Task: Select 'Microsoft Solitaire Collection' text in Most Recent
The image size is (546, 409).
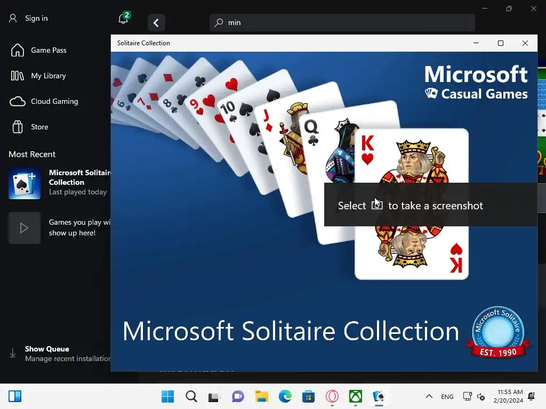Action: (80, 177)
